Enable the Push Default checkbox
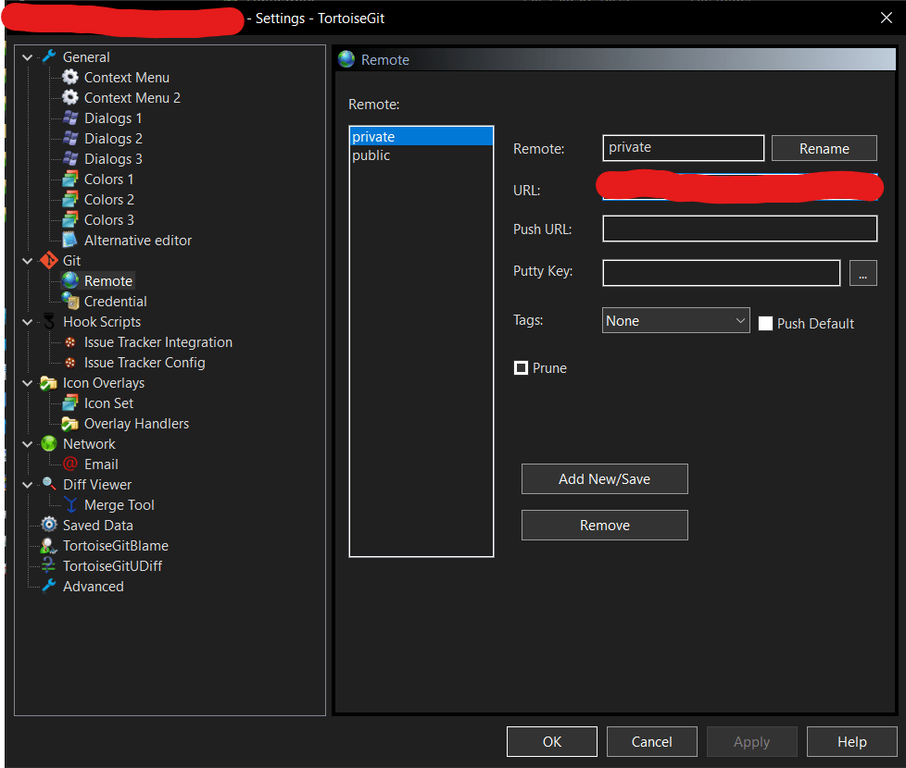Viewport: 906px width, 768px height. coord(765,323)
